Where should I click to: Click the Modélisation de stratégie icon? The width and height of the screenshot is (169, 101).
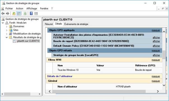[x=11, y=34]
